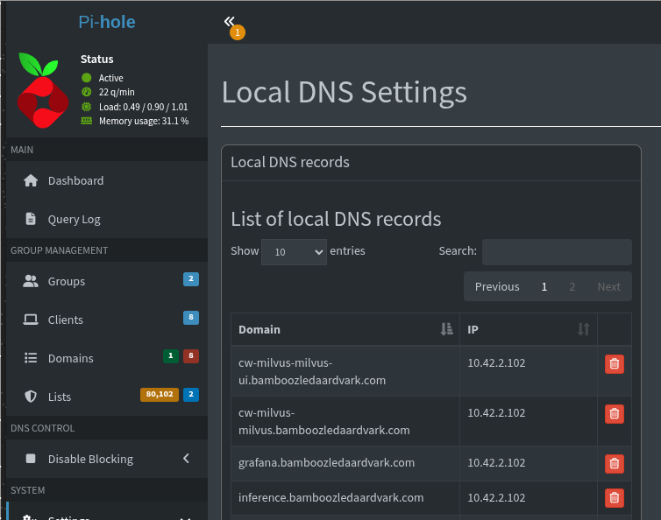
Task: Click the orange notification badge
Action: 237,32
